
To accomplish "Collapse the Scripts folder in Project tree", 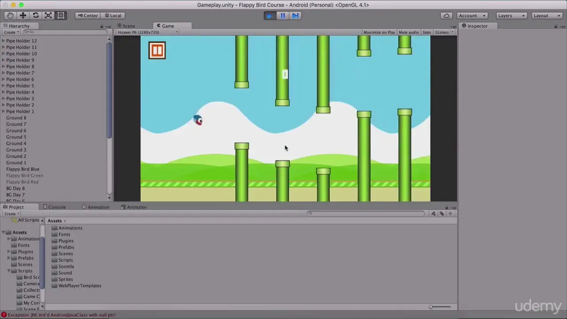I will [x=9, y=271].
